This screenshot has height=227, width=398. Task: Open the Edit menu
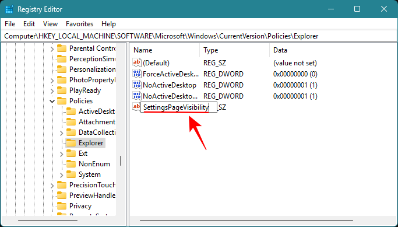pos(29,24)
